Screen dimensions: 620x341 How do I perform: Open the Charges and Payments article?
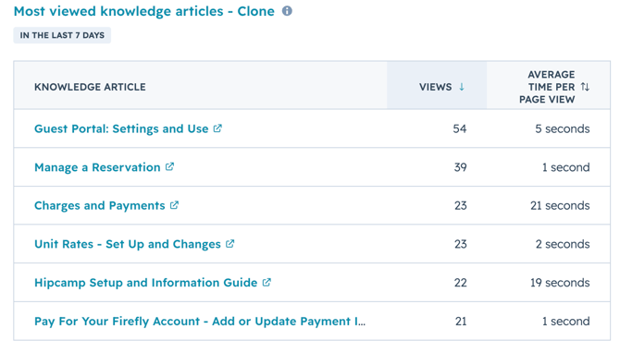[x=100, y=206]
